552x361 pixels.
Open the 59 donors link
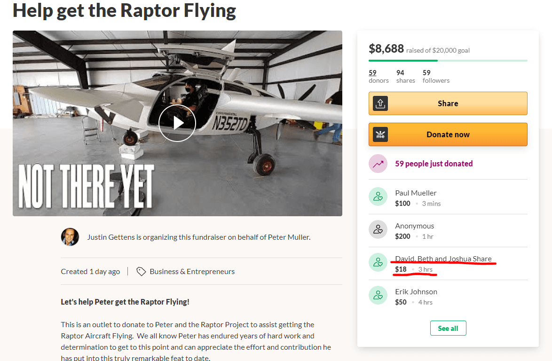[x=372, y=73]
